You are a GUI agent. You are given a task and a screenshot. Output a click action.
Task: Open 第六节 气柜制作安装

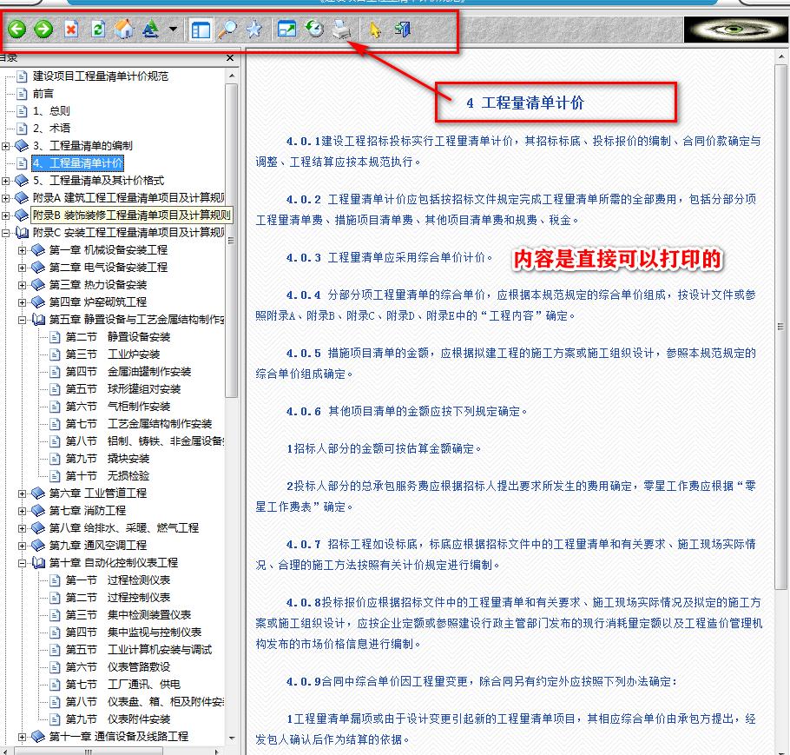click(x=118, y=407)
